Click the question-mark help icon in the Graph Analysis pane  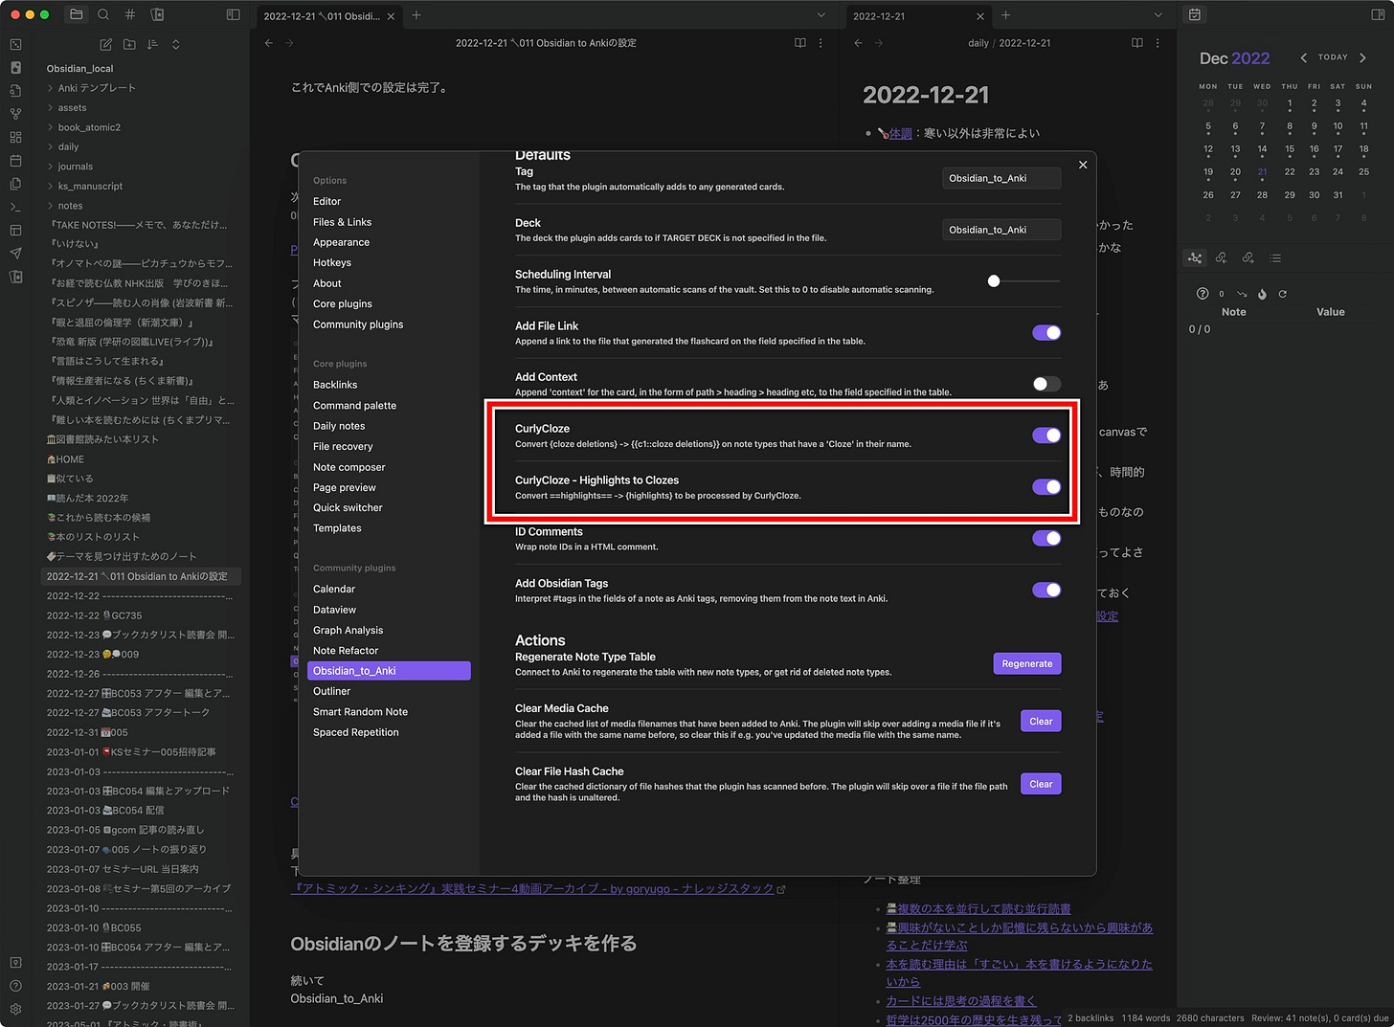coord(1203,294)
